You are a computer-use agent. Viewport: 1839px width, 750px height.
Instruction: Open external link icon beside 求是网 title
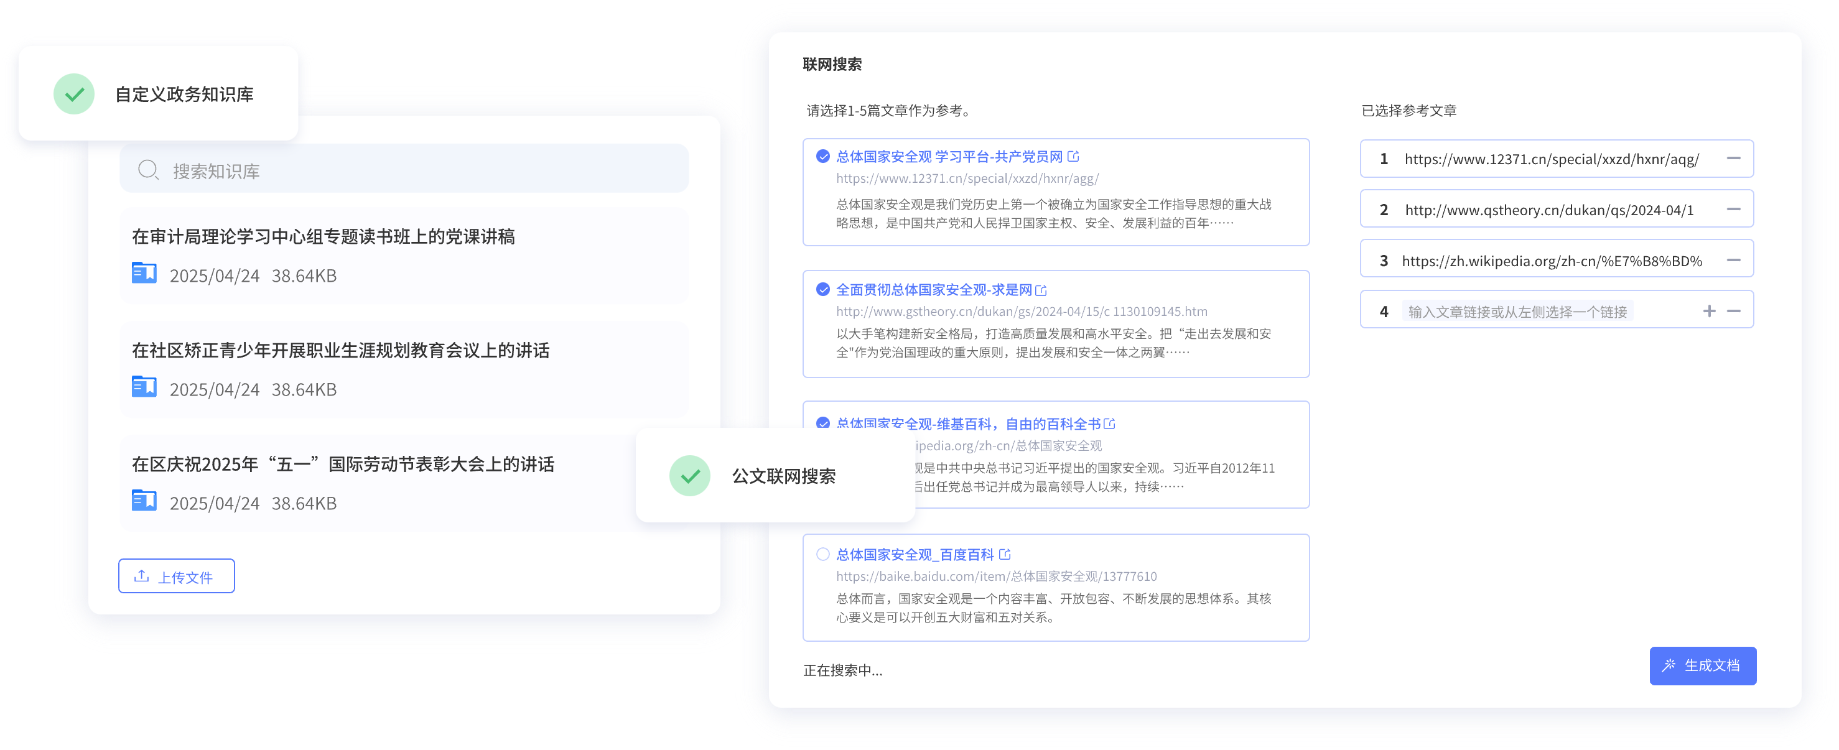click(x=1041, y=290)
